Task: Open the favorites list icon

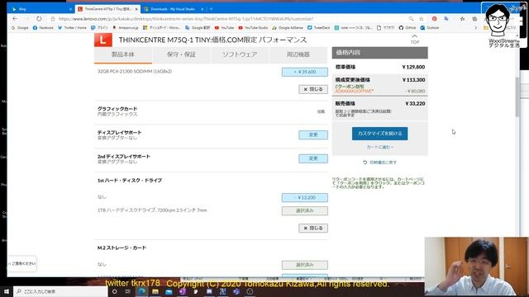Action: (x=462, y=19)
